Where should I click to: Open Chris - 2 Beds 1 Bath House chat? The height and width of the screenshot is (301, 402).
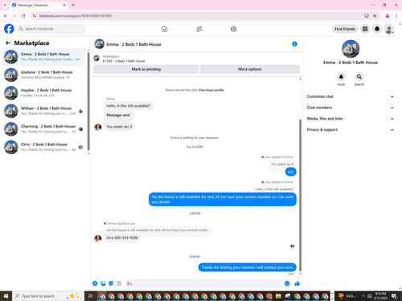(43, 147)
